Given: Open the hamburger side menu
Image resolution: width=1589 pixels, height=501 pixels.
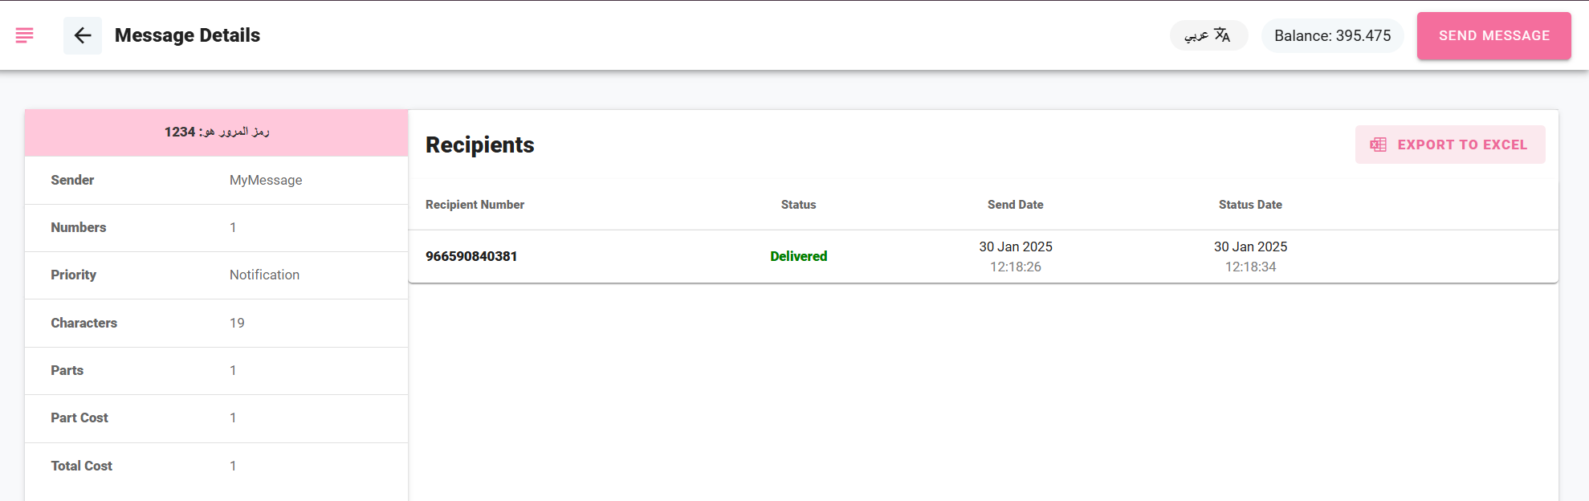Looking at the screenshot, I should coord(25,35).
